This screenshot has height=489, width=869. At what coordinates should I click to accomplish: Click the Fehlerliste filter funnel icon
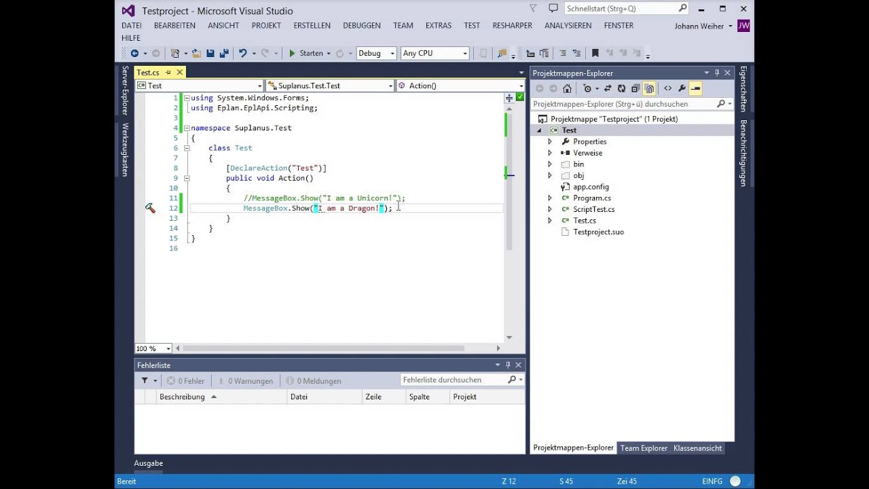click(145, 381)
